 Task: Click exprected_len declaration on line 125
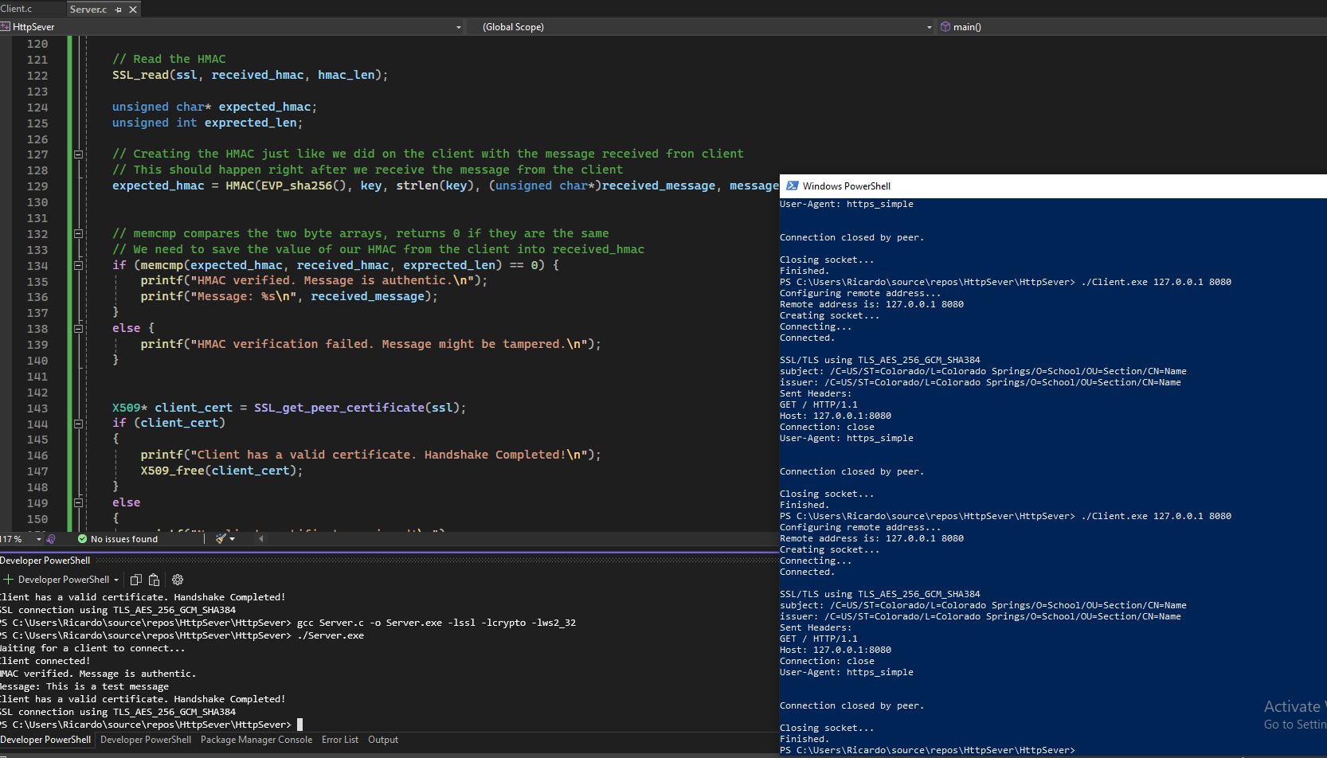pyautogui.click(x=250, y=123)
